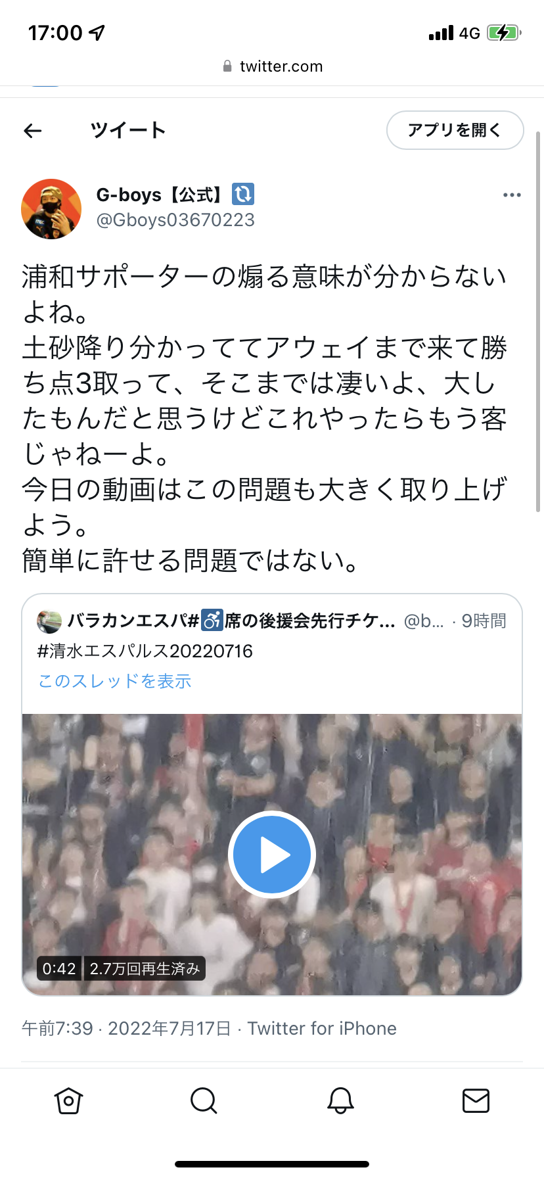Click the wheelchair emoji in quoted name
The height and width of the screenshot is (1178, 544).
coord(212,620)
